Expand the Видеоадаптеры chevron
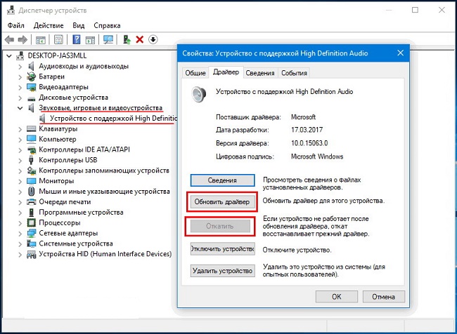The width and height of the screenshot is (457, 334). point(20,87)
